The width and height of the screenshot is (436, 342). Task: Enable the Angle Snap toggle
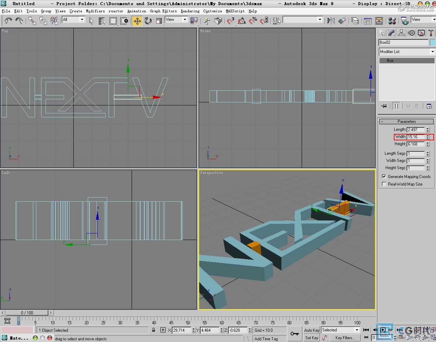tap(242, 21)
